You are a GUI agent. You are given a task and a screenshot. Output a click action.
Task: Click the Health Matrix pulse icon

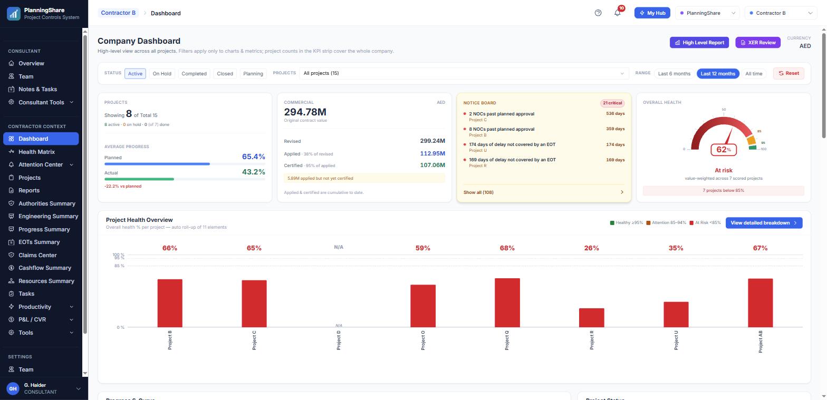pyautogui.click(x=11, y=152)
